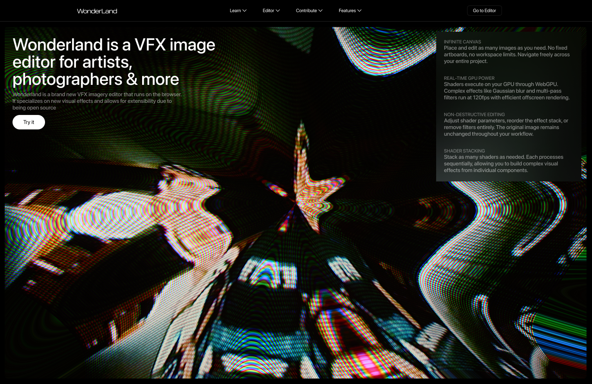Open the Contribute menu
Screen dimensions: 592x384
306,11
